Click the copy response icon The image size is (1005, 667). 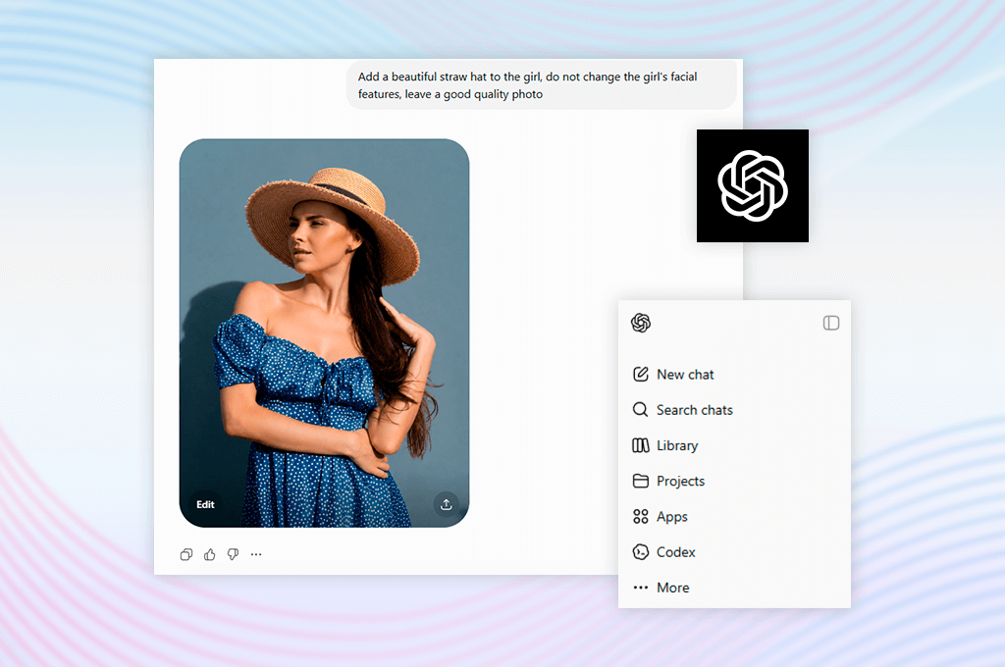coord(186,554)
